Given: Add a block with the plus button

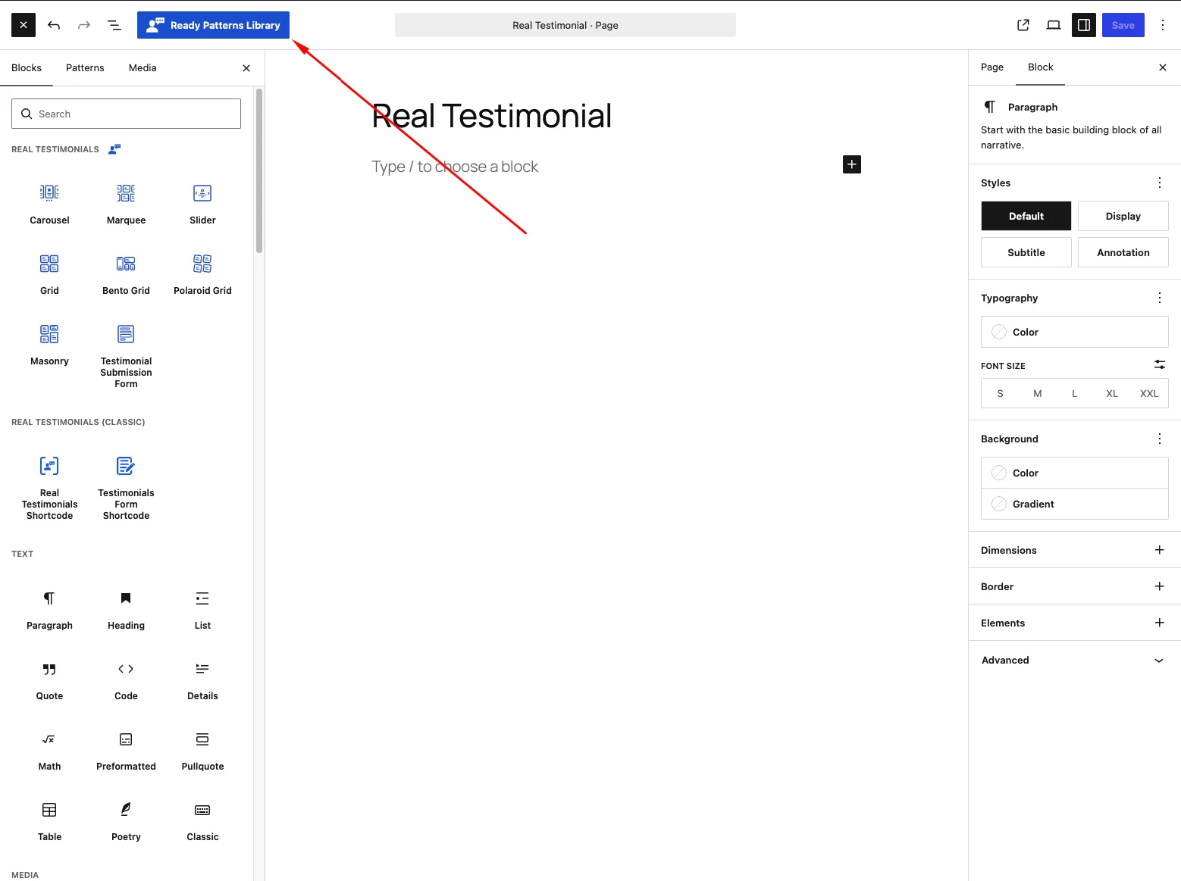Looking at the screenshot, I should tap(852, 164).
